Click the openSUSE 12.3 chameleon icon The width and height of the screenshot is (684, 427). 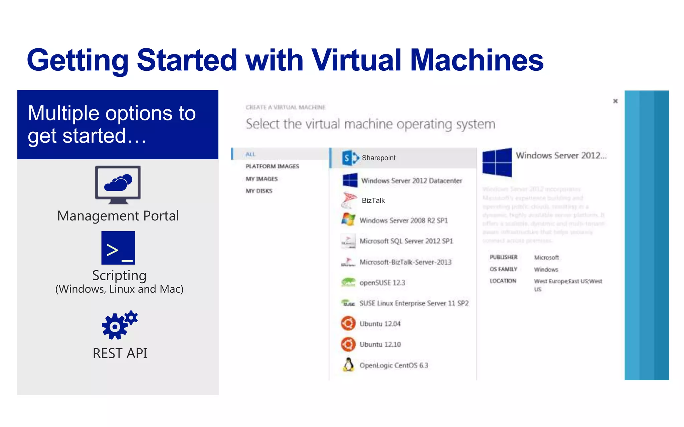pyautogui.click(x=348, y=283)
